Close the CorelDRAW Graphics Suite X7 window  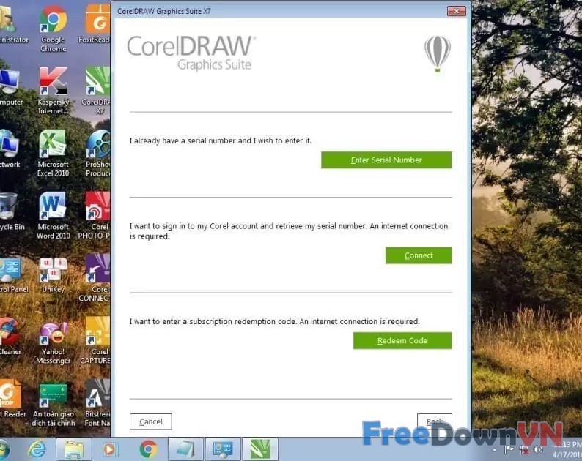click(454, 11)
